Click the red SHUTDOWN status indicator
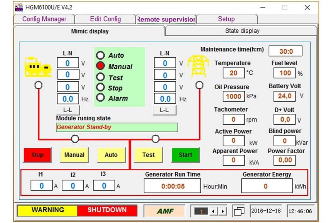 [x=107, y=210]
